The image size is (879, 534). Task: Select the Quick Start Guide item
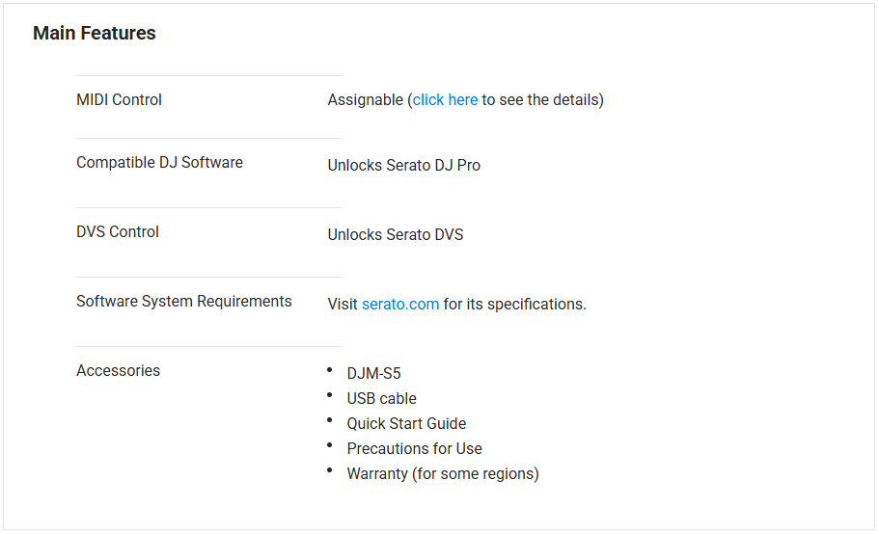pos(406,424)
